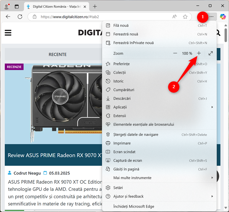This screenshot has height=212, width=229.
Task: Open Extensii from the menu
Action: pos(159,116)
